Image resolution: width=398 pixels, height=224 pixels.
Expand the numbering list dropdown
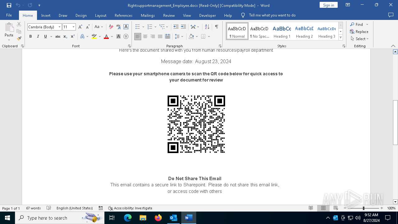[155, 27]
